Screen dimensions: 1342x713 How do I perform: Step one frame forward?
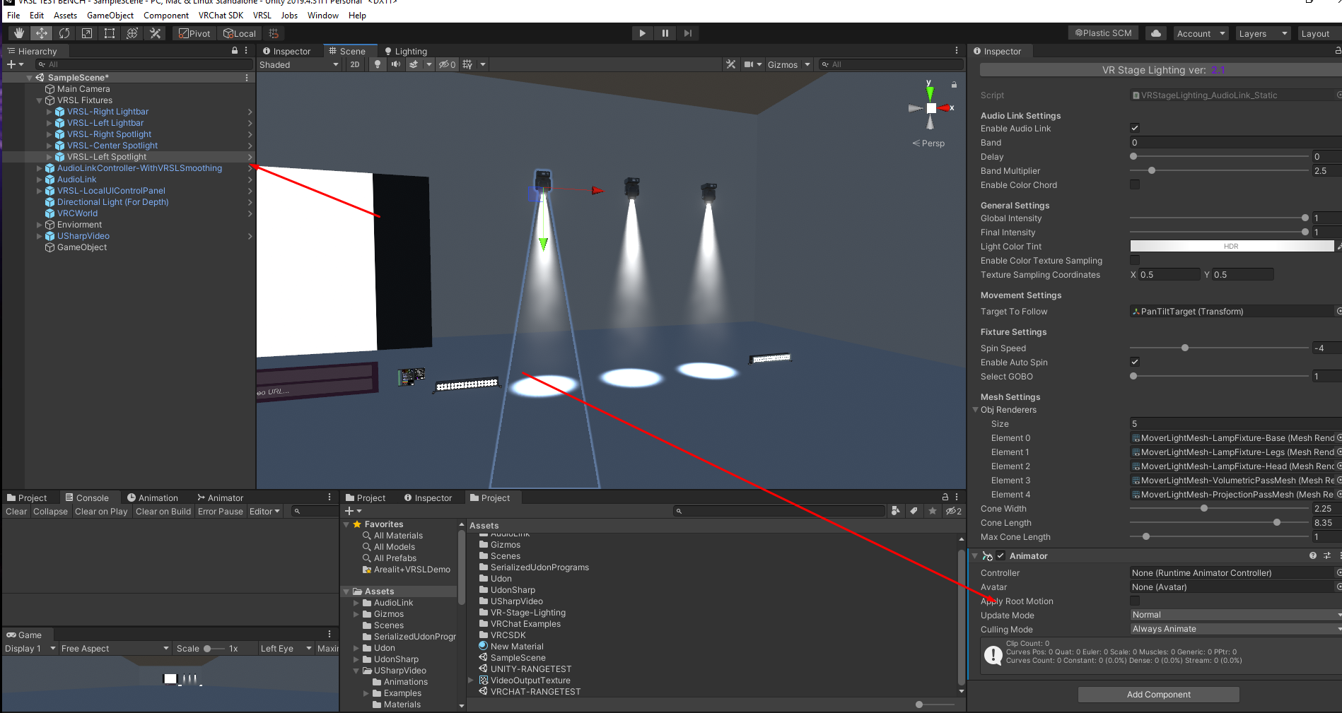(687, 33)
